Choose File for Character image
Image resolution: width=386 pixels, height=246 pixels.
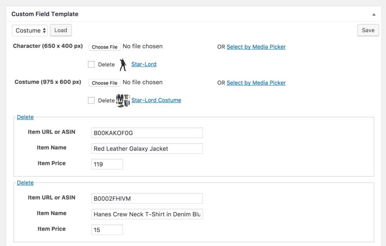[105, 47]
